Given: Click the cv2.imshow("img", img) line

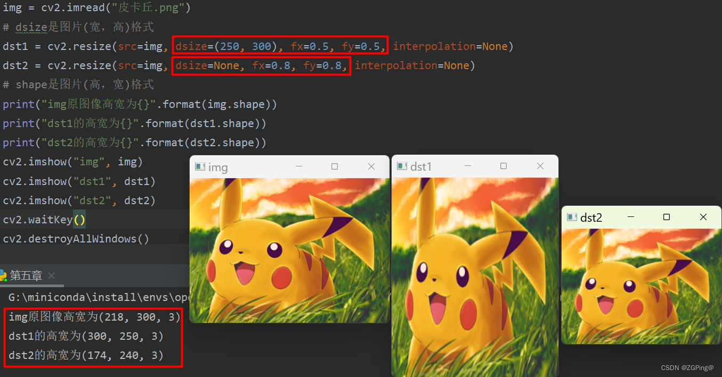Looking at the screenshot, I should tap(73, 162).
